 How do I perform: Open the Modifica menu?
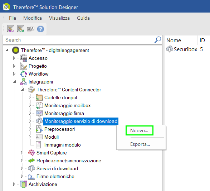33,18
